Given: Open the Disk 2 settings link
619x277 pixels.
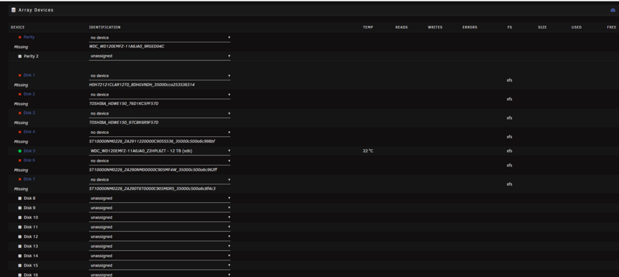Looking at the screenshot, I should 29,94.
